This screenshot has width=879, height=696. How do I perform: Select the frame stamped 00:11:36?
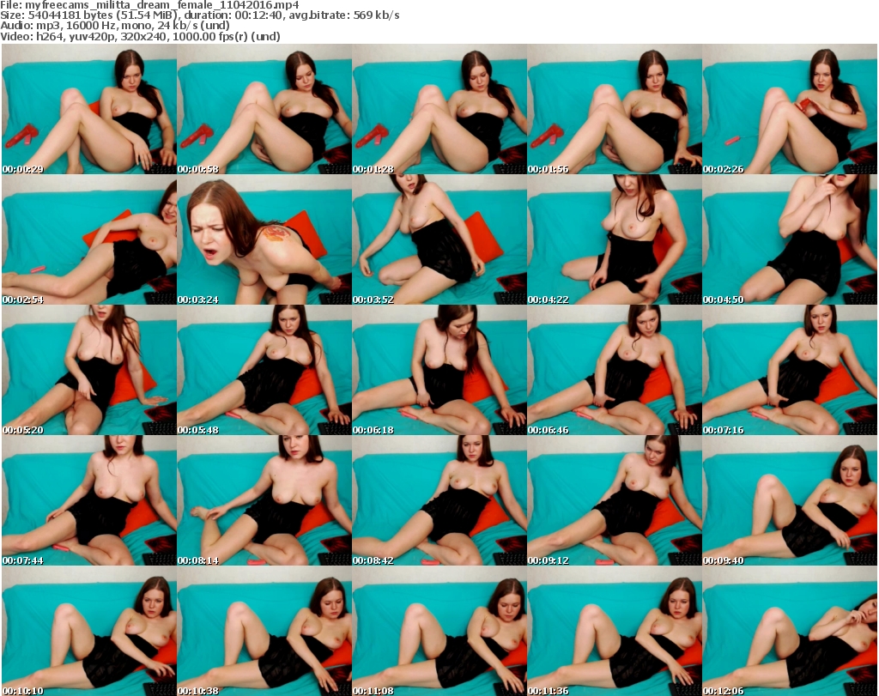[615, 631]
